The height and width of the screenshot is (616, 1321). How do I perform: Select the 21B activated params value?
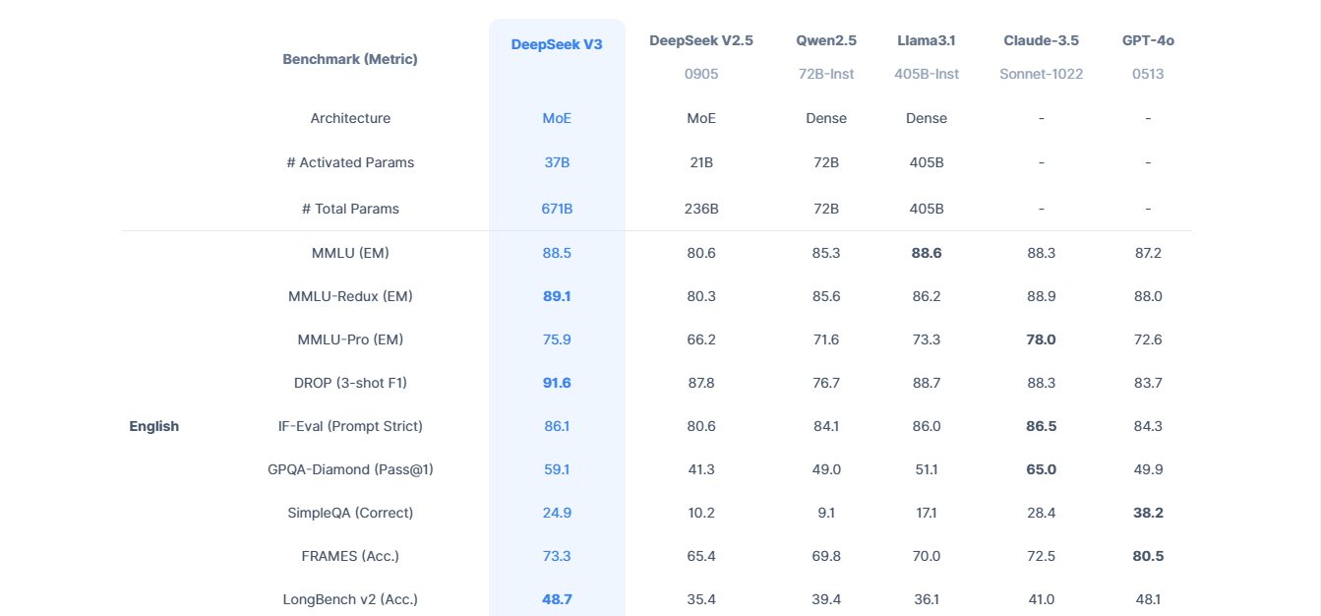(x=701, y=162)
